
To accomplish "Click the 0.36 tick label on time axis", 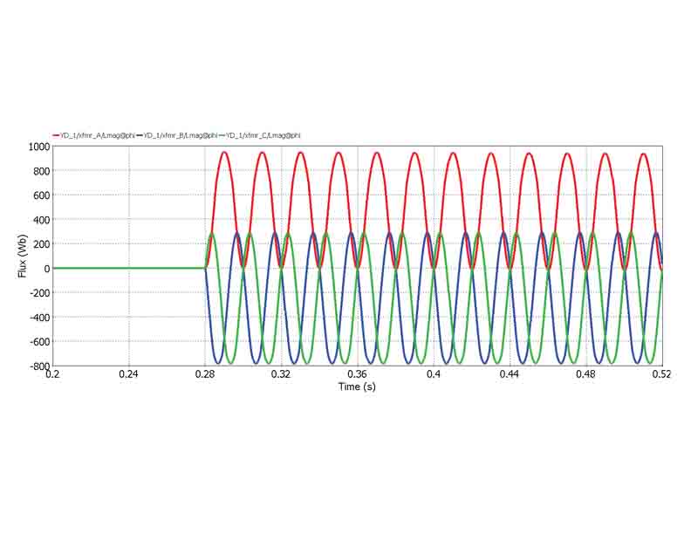I will (x=357, y=374).
